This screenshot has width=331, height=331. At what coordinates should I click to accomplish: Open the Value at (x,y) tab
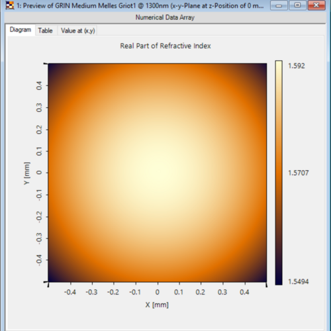77,30
